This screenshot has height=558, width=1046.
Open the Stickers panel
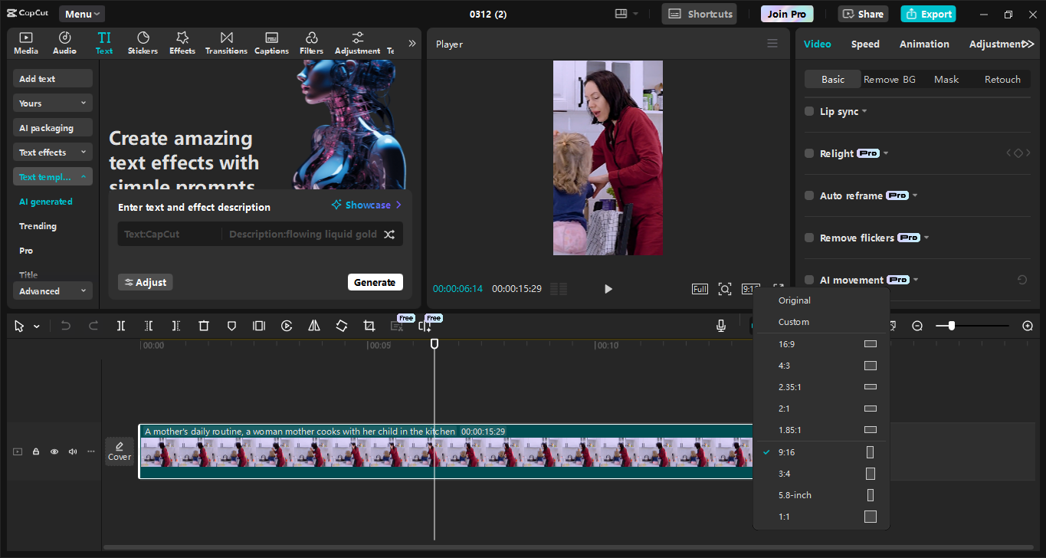point(143,42)
